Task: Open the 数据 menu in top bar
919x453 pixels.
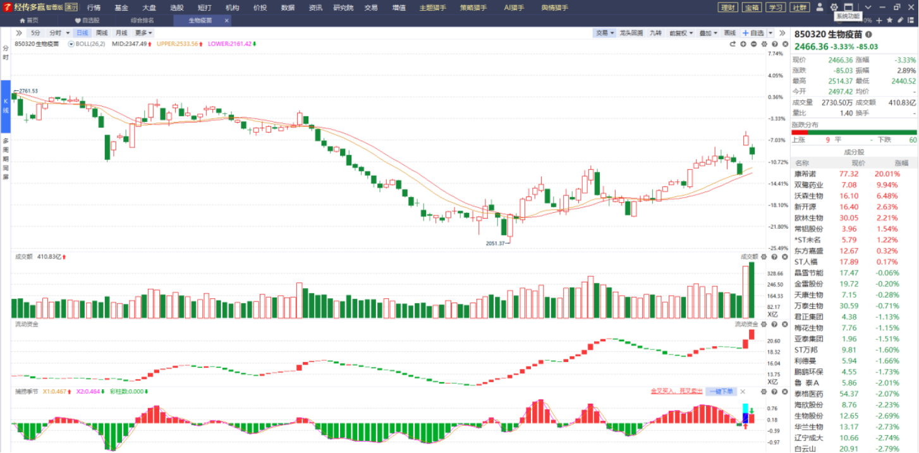Action: 288,8
